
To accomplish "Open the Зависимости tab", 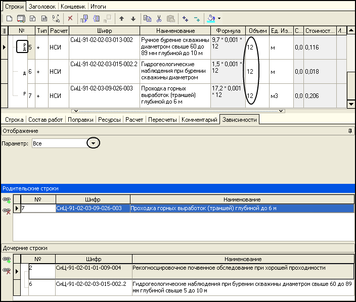I will [x=240, y=120].
